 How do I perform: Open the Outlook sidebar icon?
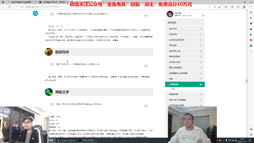[251, 46]
